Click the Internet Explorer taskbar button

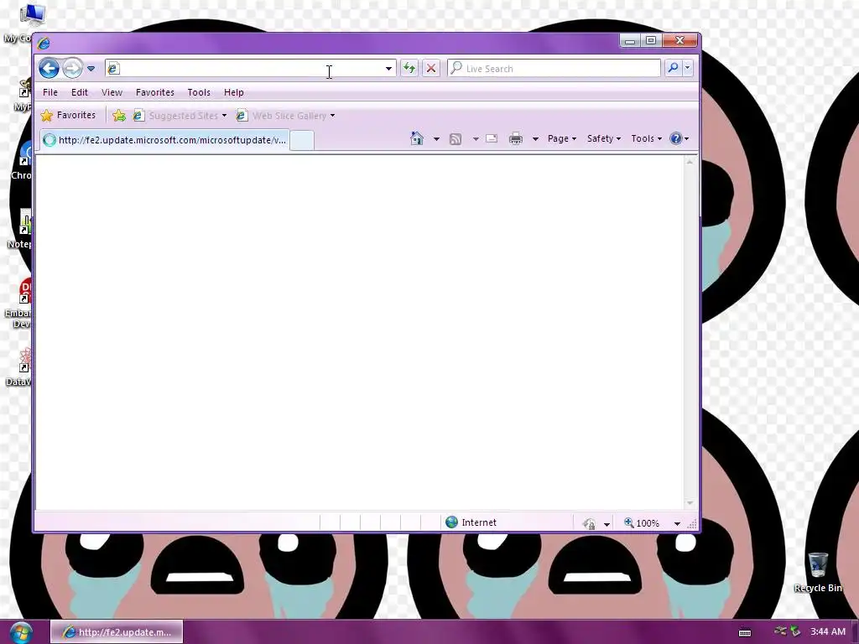click(117, 632)
